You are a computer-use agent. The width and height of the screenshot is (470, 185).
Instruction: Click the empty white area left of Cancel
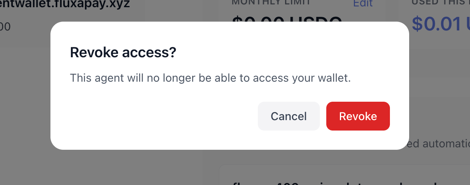point(160,116)
